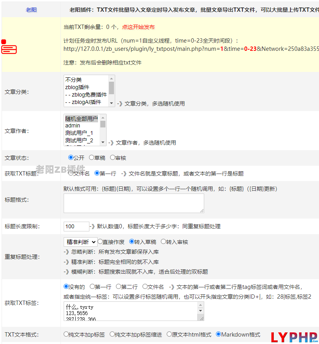Click the small red square icon

(4, 41)
